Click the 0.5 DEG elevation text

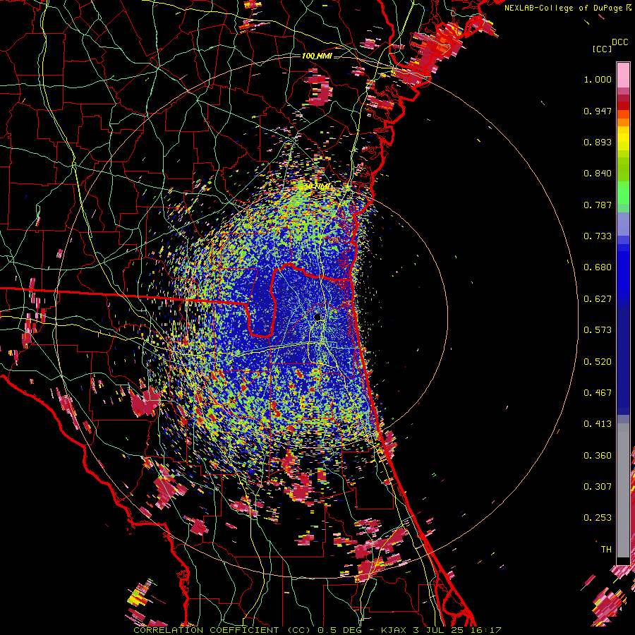340,630
